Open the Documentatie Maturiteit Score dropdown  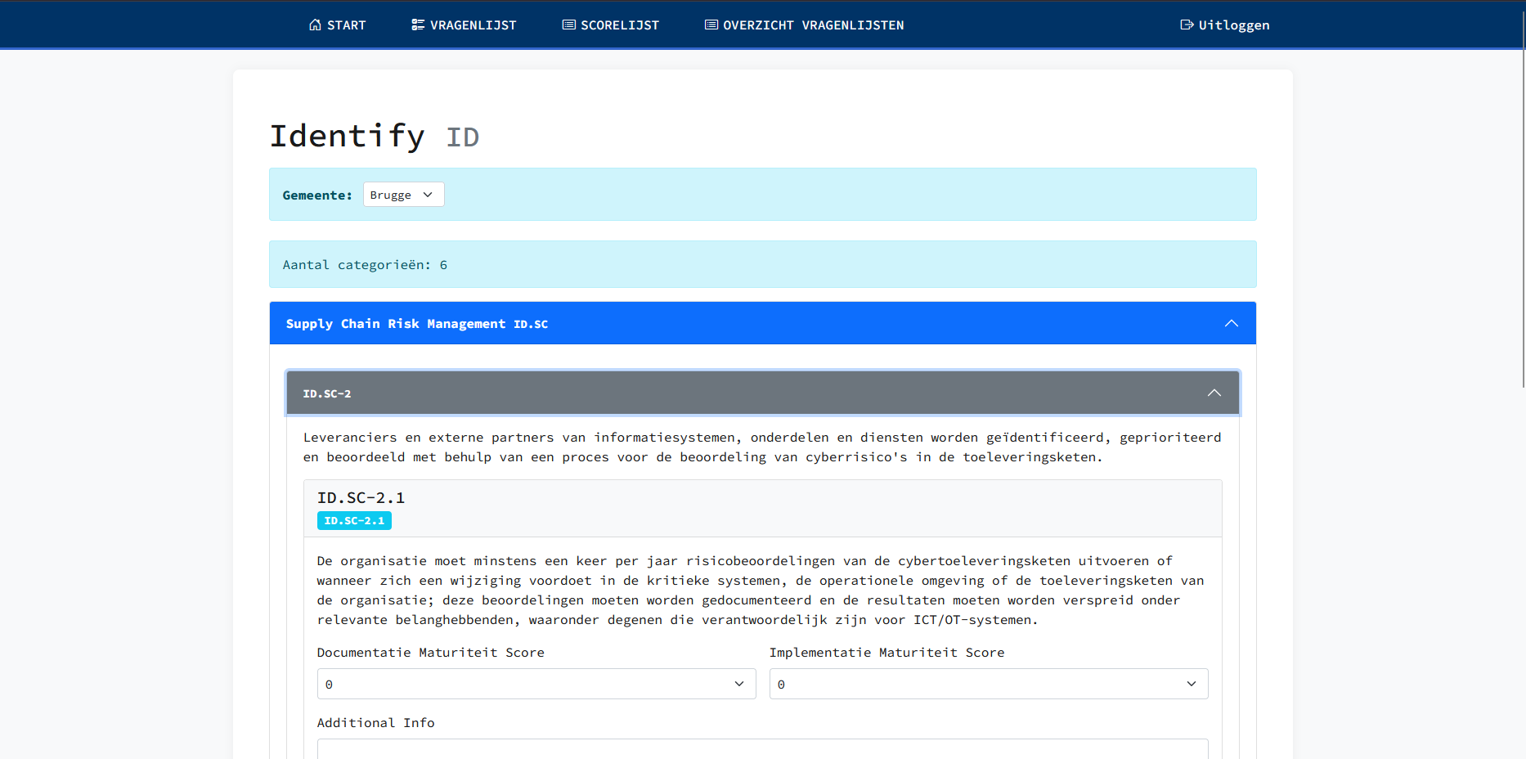536,684
